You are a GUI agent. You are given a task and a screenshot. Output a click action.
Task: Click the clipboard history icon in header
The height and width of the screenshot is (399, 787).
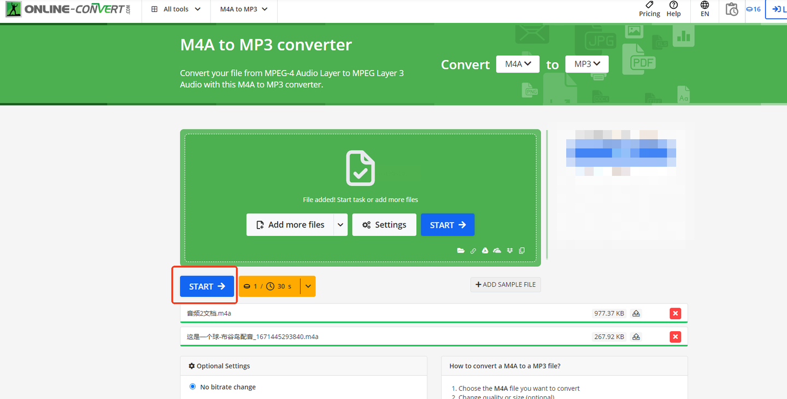[x=731, y=9]
